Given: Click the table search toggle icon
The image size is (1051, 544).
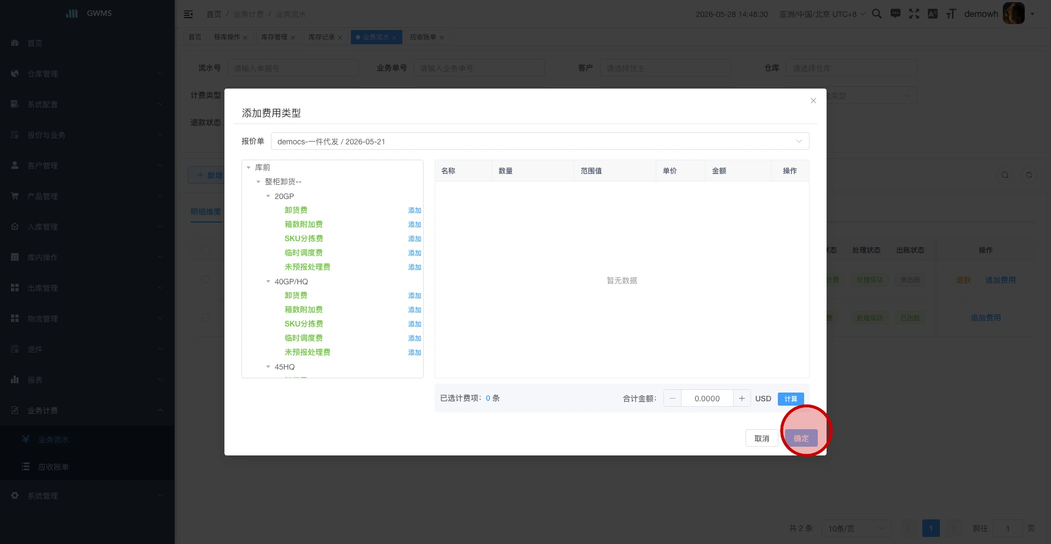Looking at the screenshot, I should (1005, 175).
